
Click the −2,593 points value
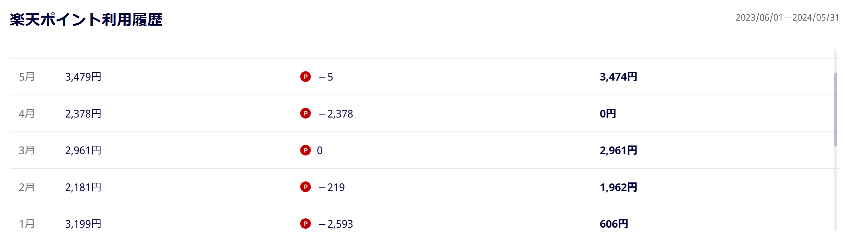click(336, 224)
